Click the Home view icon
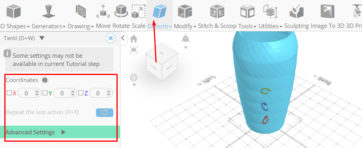 tap(134, 39)
